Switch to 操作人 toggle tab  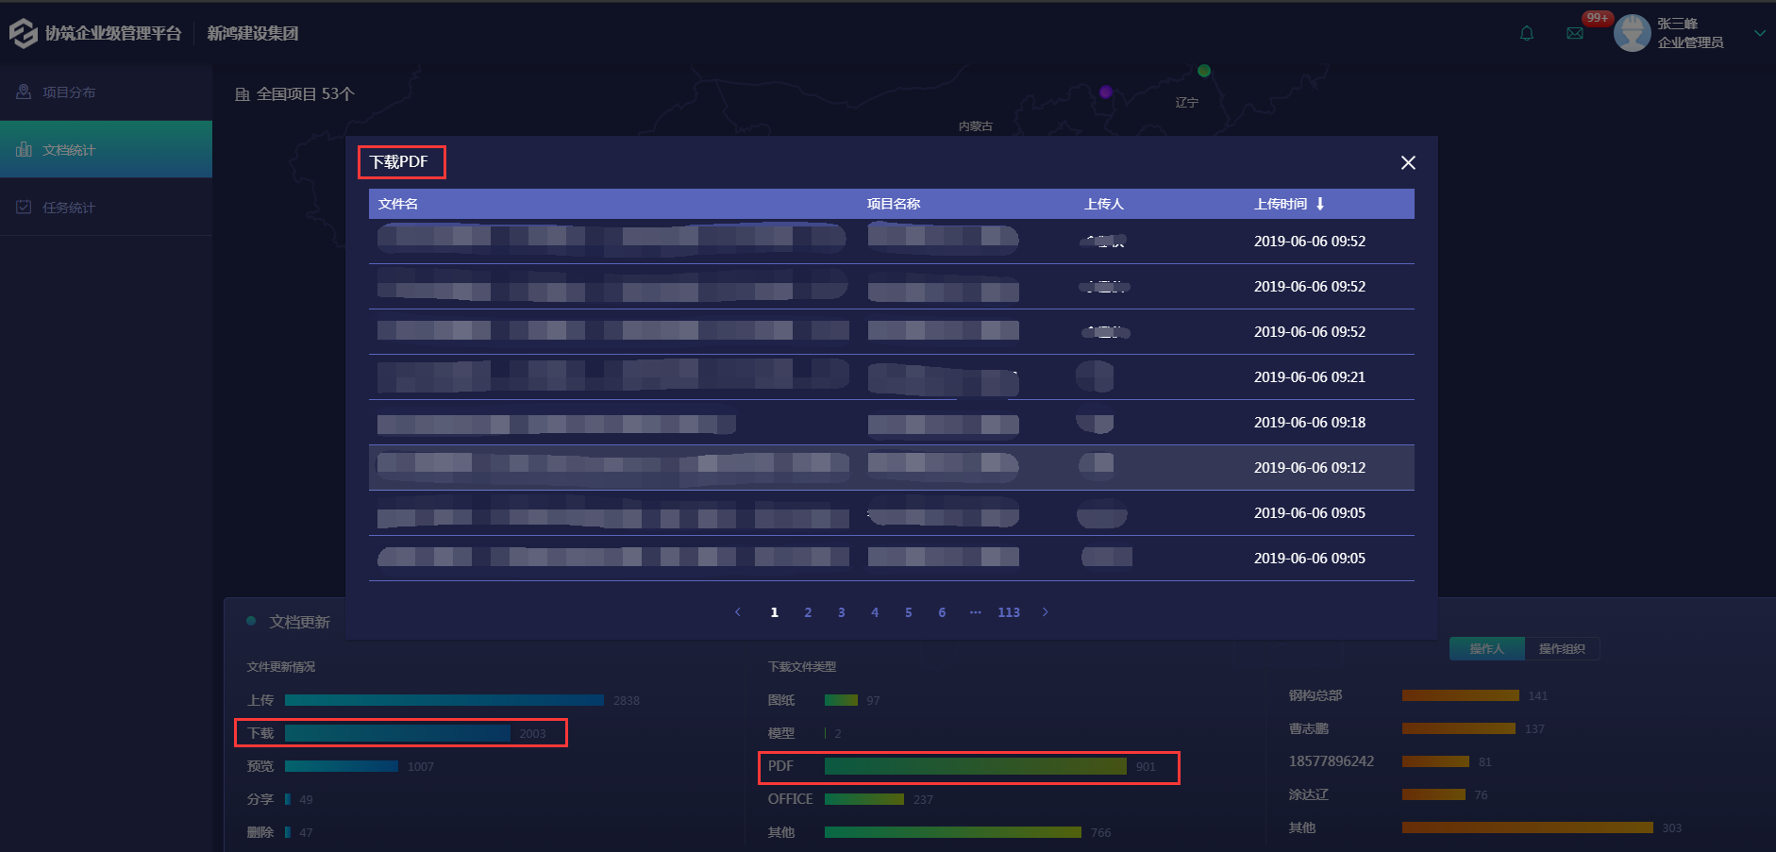[1486, 649]
